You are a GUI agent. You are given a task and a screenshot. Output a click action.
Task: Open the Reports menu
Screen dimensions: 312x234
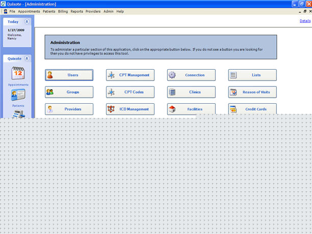click(77, 12)
